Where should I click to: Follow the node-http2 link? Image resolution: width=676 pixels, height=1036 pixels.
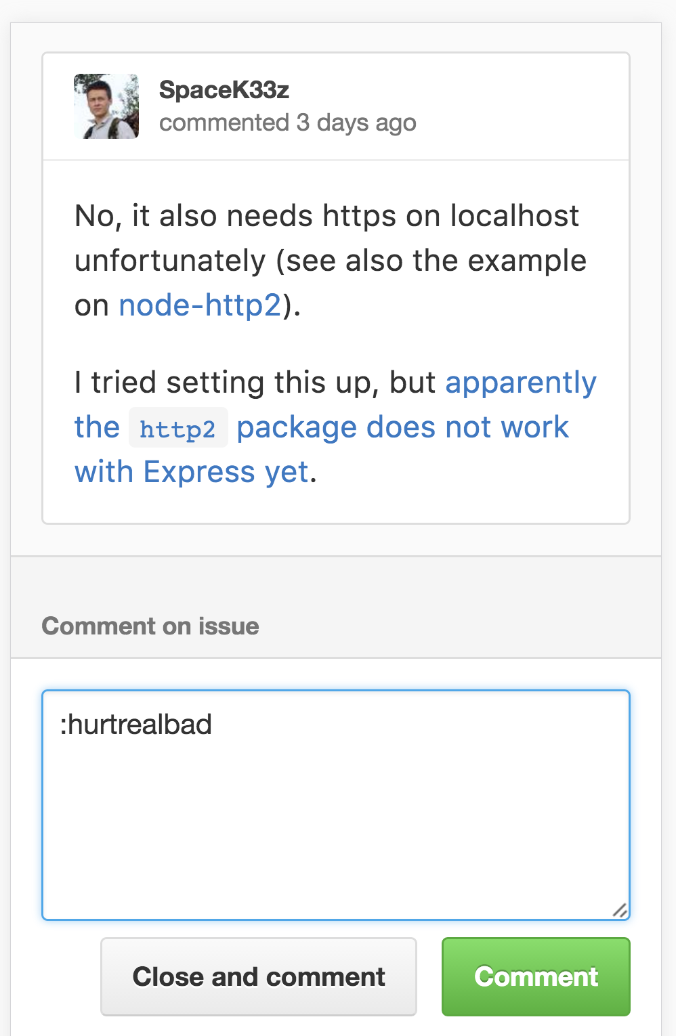[200, 305]
